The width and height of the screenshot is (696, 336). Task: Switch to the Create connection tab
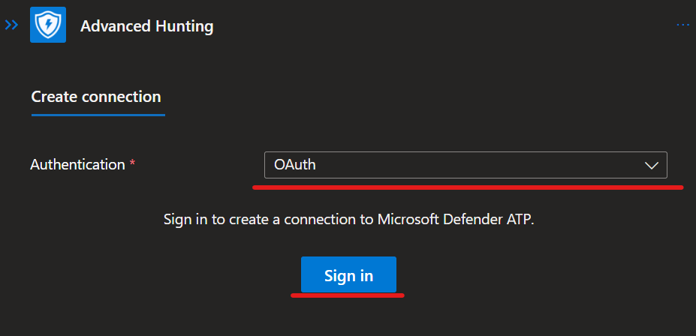(96, 97)
